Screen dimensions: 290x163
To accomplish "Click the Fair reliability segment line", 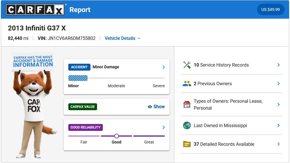I will pos(84,136).
